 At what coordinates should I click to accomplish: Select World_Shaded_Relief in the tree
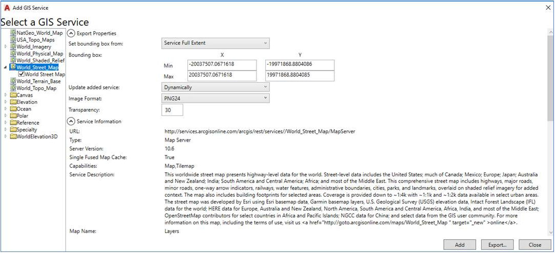point(40,60)
